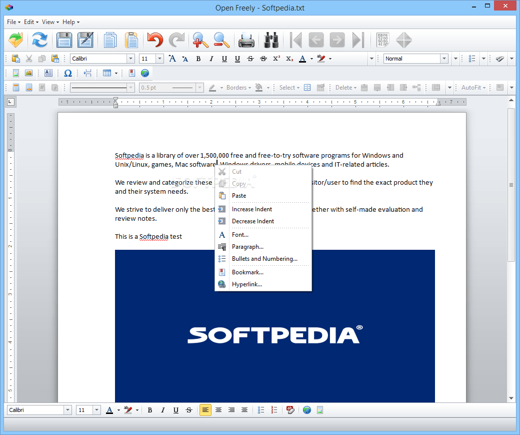Viewport: 520px width, 435px height.
Task: Click the text highlight color in top toolbar
Action: [321, 59]
